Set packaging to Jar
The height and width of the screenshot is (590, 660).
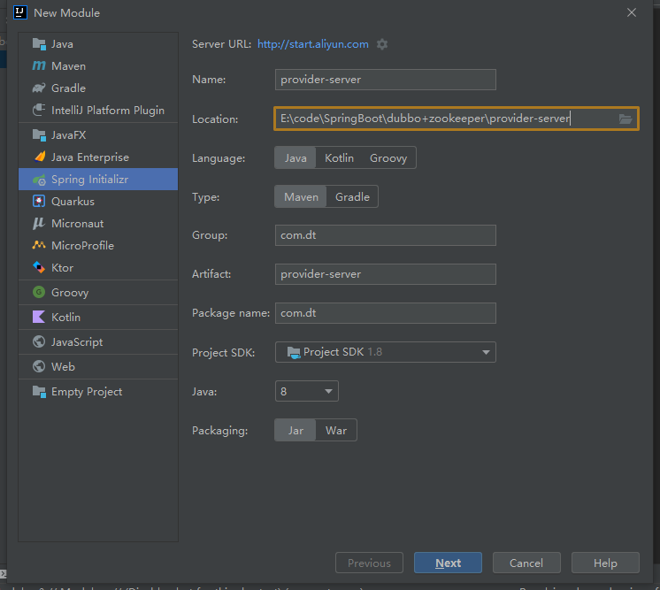[x=295, y=430]
